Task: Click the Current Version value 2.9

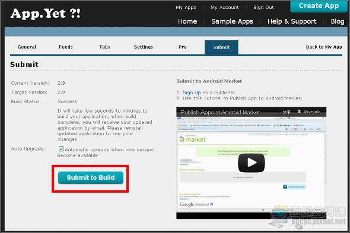Action: (61, 83)
